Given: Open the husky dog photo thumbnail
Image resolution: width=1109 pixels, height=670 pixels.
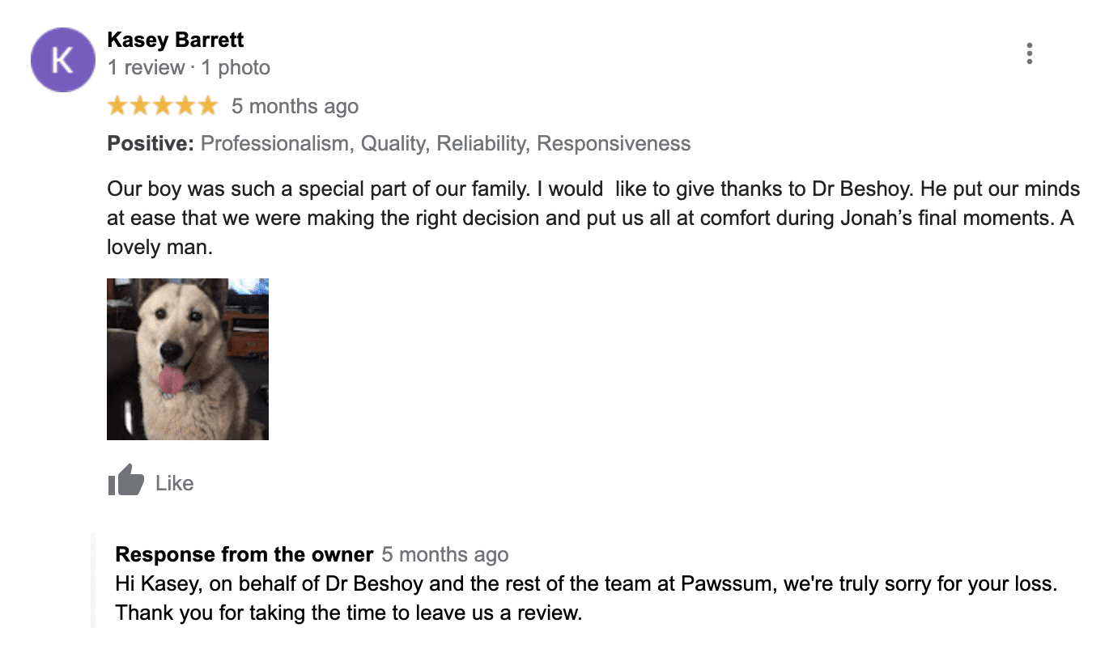Looking at the screenshot, I should click(188, 359).
